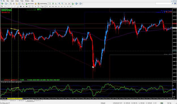Switch to the M30 timeframe
The image size is (177, 104).
56,7
